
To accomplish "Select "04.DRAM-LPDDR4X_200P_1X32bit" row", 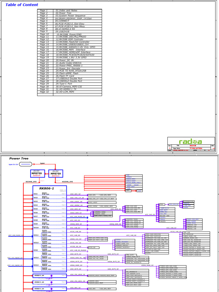I will (x=70, y=19).
